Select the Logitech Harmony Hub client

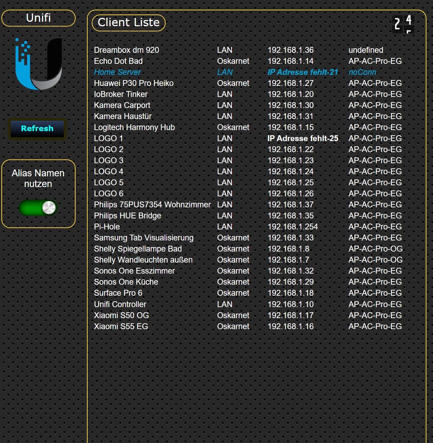pos(134,127)
